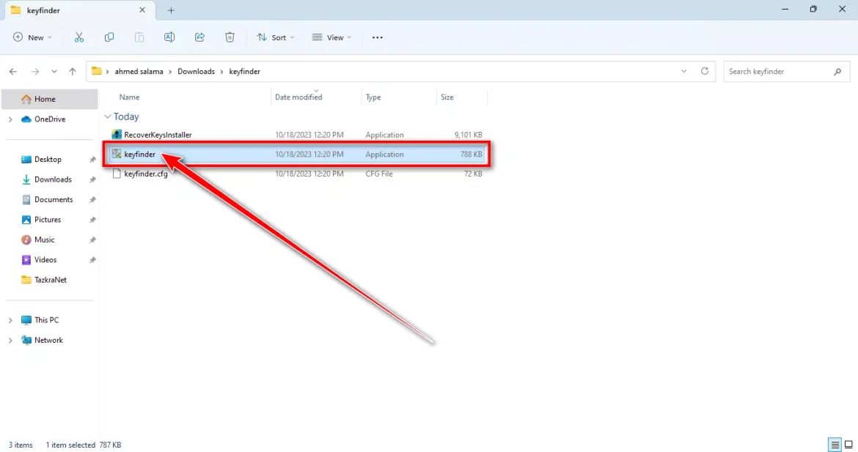Open Recent locations dropdown arrow
Viewport: 858px width, 452px height.
54,72
